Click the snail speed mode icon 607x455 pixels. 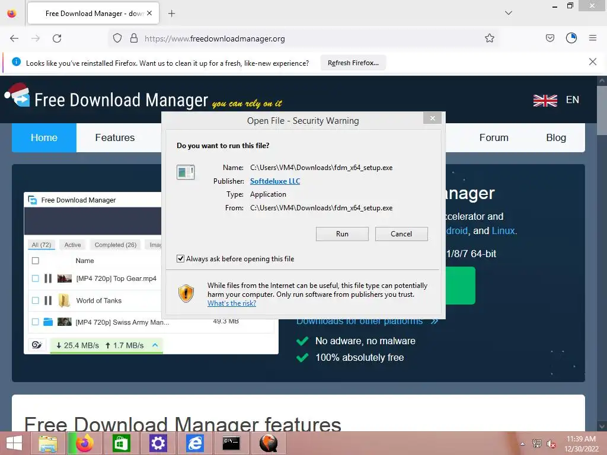(37, 345)
